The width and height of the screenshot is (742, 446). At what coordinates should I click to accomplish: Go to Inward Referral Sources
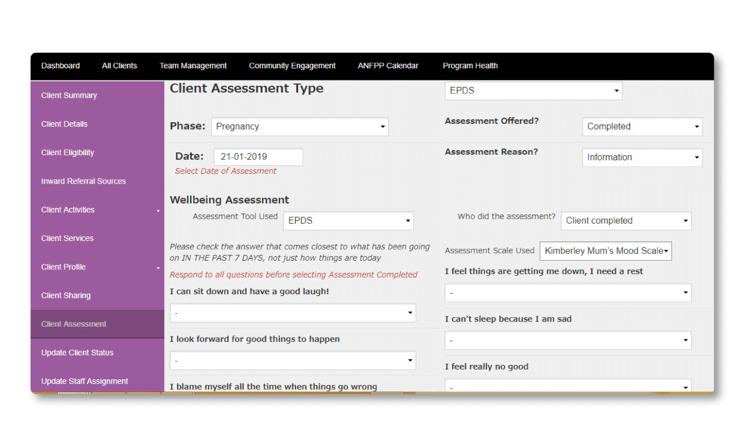pyautogui.click(x=83, y=181)
